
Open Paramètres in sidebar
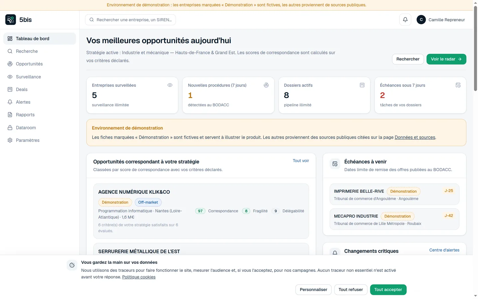pos(40,140)
